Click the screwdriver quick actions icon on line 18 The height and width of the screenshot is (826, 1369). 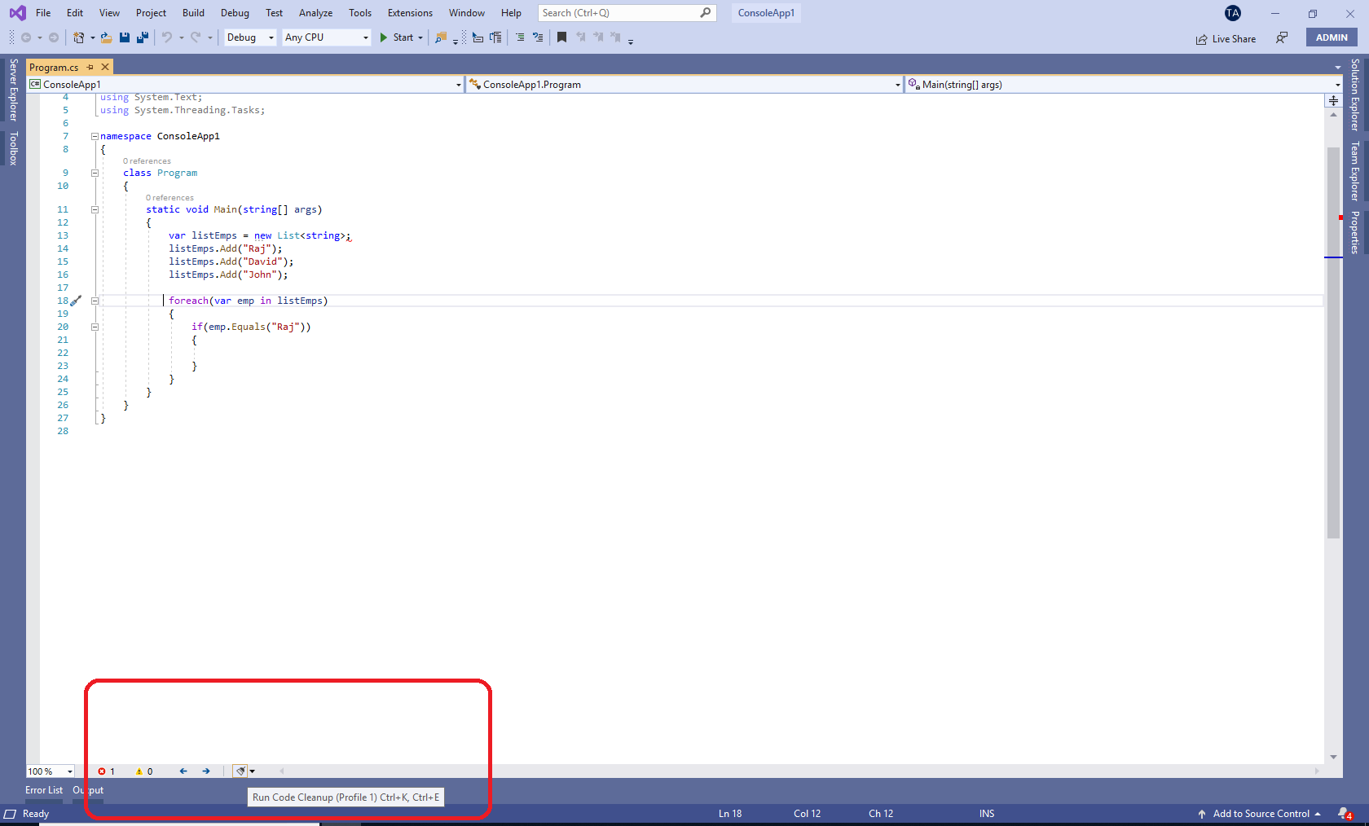coord(77,301)
